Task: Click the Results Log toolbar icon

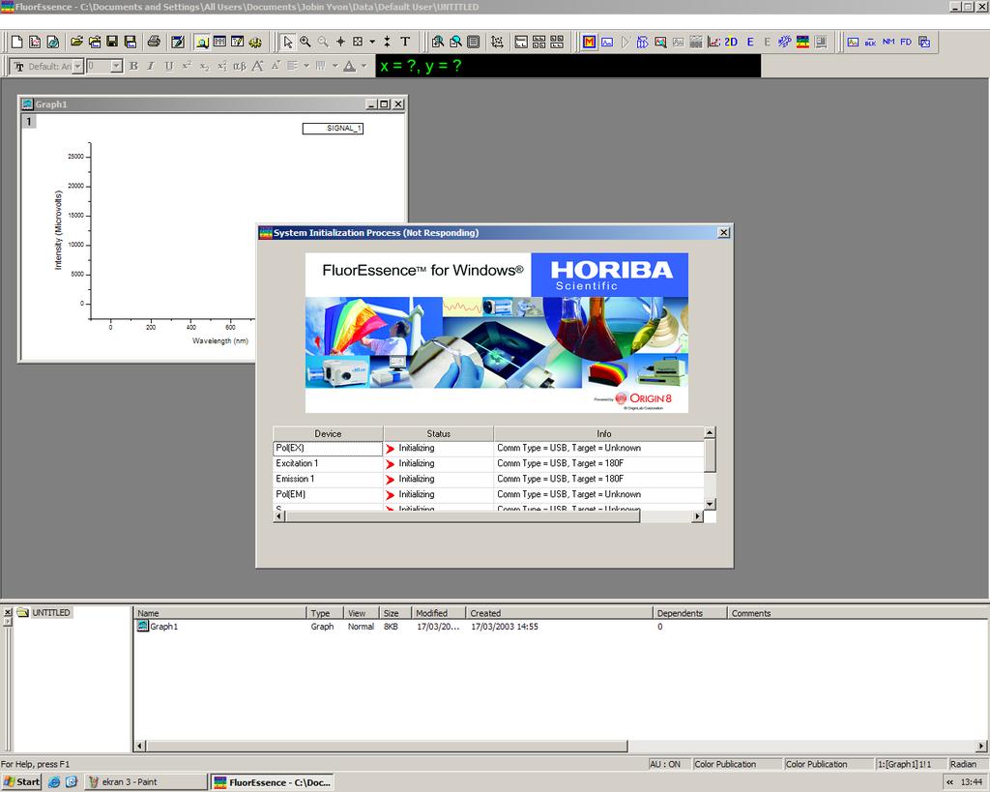Action: [x=219, y=42]
